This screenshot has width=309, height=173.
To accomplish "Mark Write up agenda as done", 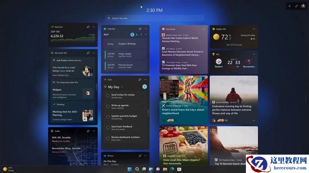I will coord(108,106).
